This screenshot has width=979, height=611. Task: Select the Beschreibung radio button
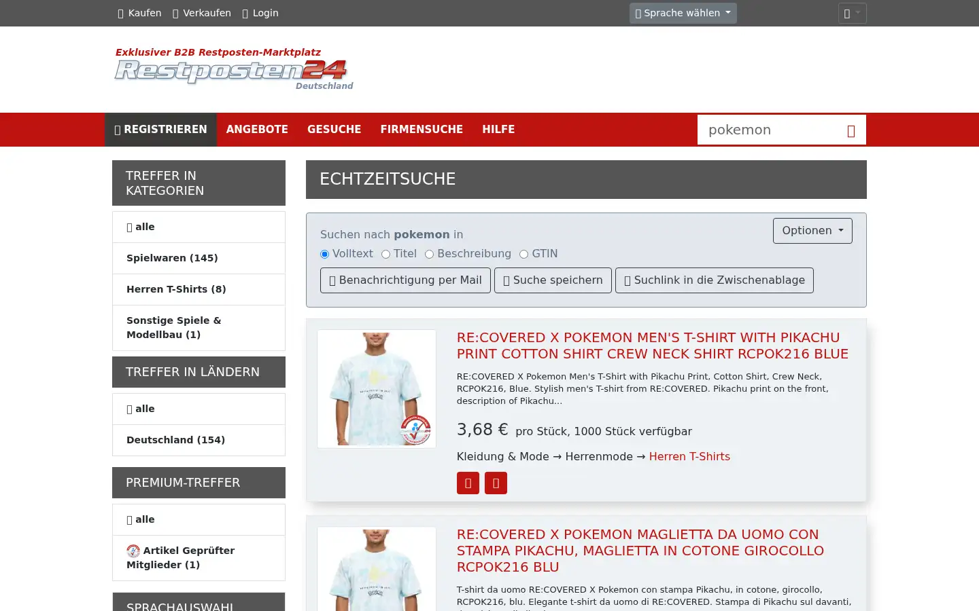429,254
